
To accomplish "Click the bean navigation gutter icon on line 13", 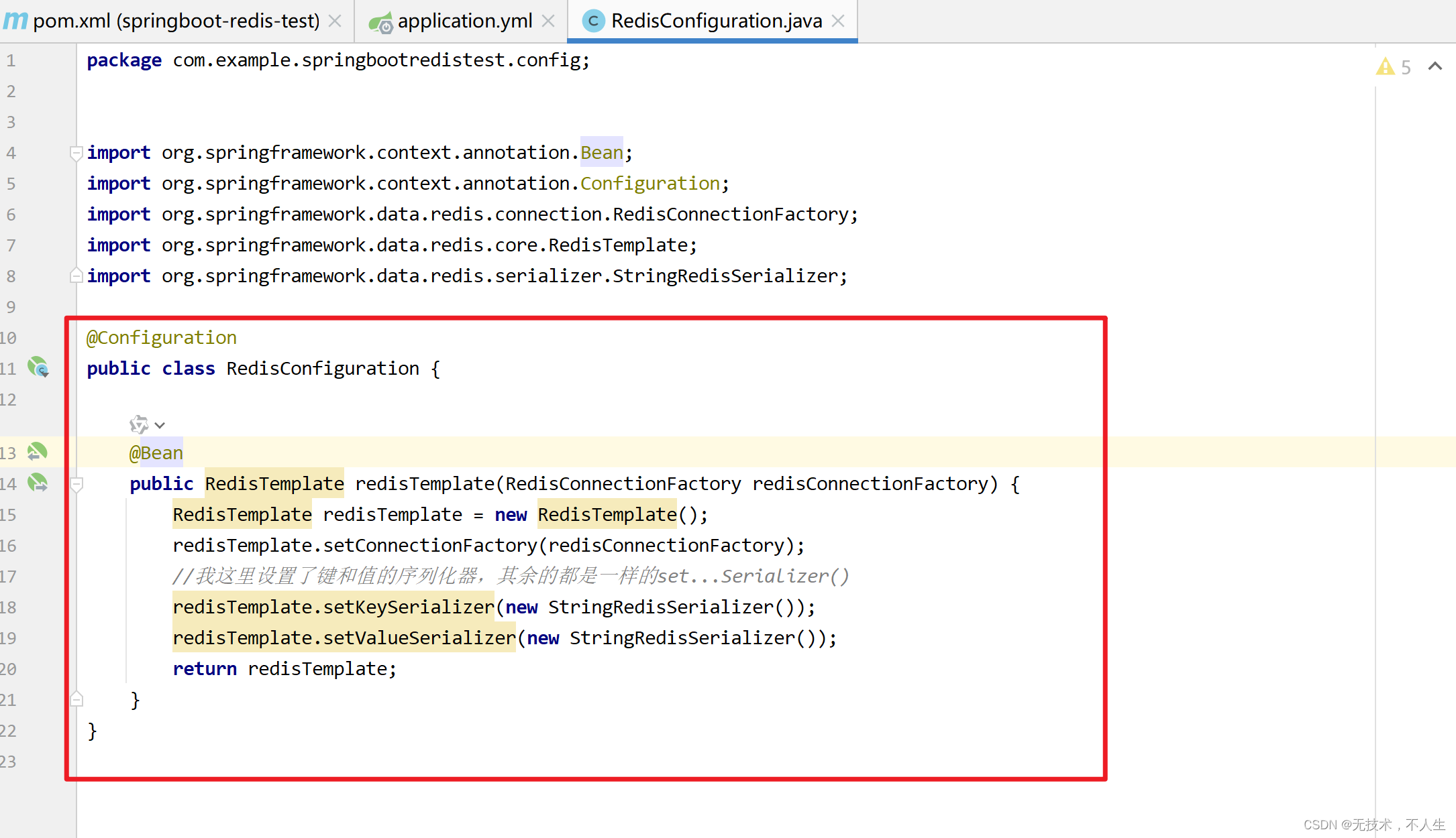I will [38, 452].
